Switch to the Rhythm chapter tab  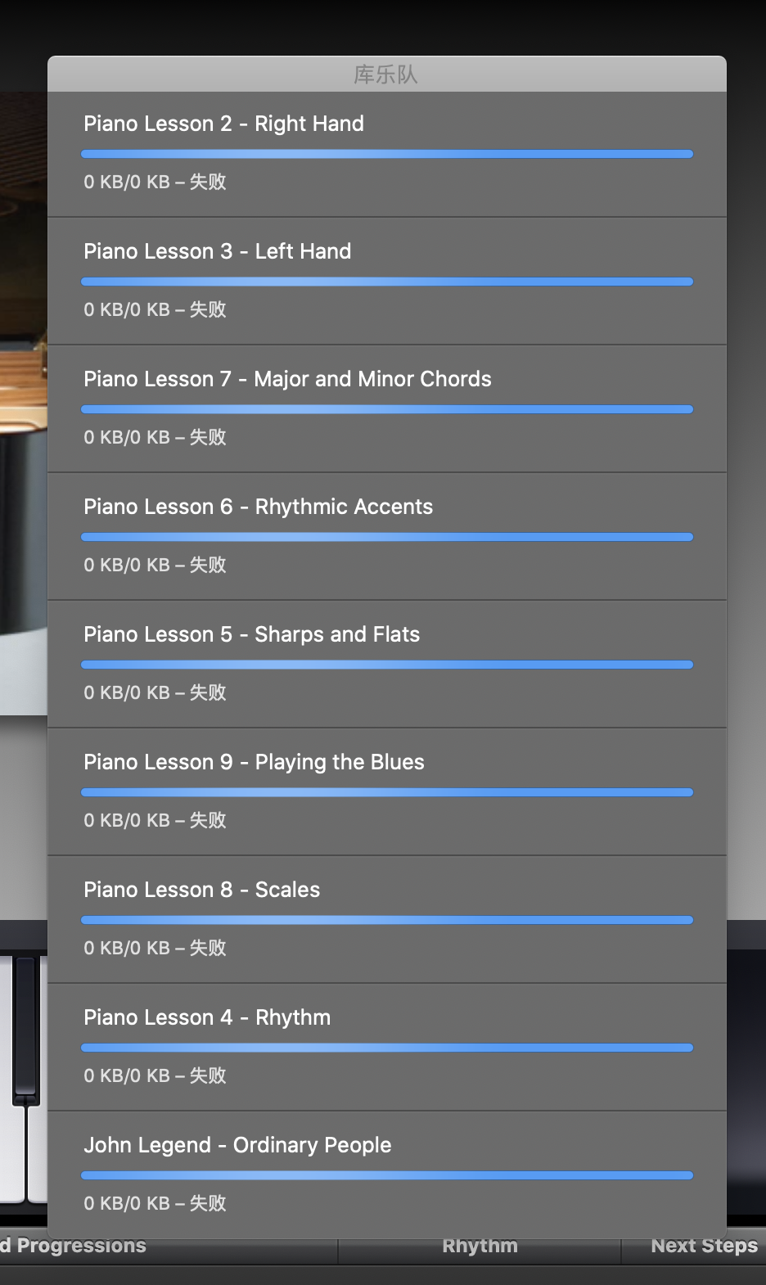[x=480, y=1247]
